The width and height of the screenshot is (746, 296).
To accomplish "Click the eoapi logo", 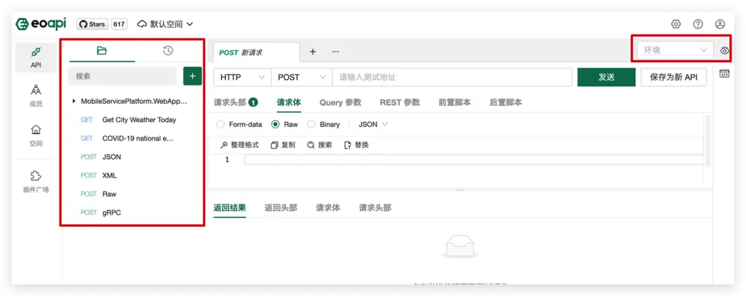I will point(41,24).
